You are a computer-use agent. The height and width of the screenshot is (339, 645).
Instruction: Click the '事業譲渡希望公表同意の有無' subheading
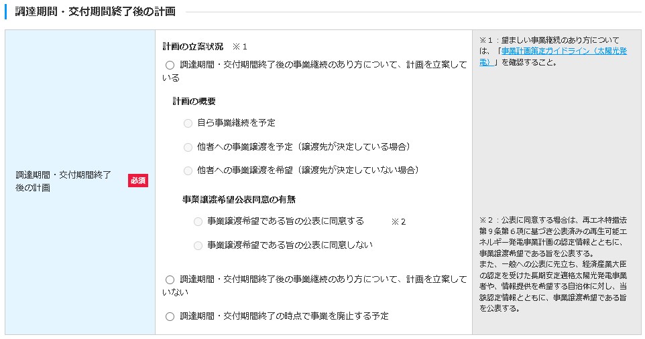coord(239,199)
